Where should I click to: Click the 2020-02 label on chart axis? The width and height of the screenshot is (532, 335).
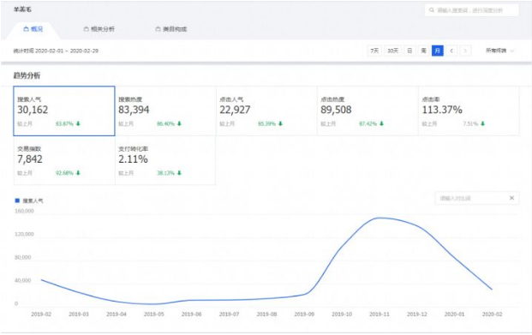(492, 314)
